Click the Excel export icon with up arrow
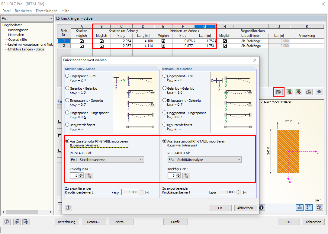 289,92
